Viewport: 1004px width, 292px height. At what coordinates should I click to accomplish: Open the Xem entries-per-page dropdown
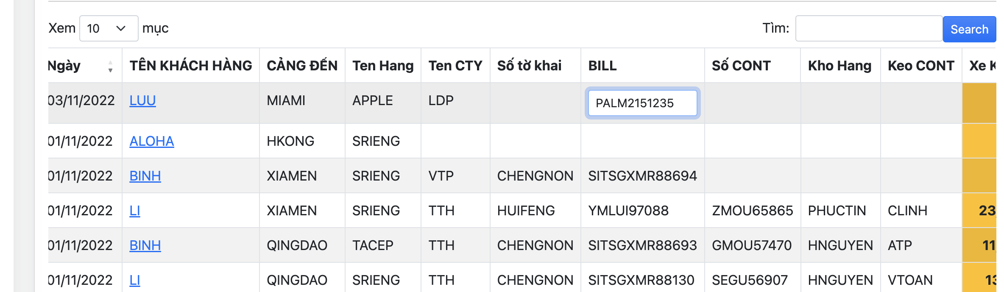pyautogui.click(x=109, y=28)
